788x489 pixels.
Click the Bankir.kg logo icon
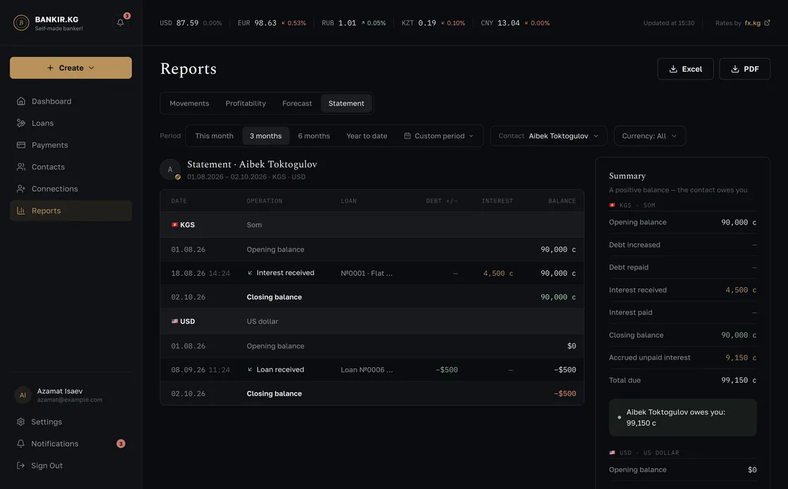tap(21, 23)
